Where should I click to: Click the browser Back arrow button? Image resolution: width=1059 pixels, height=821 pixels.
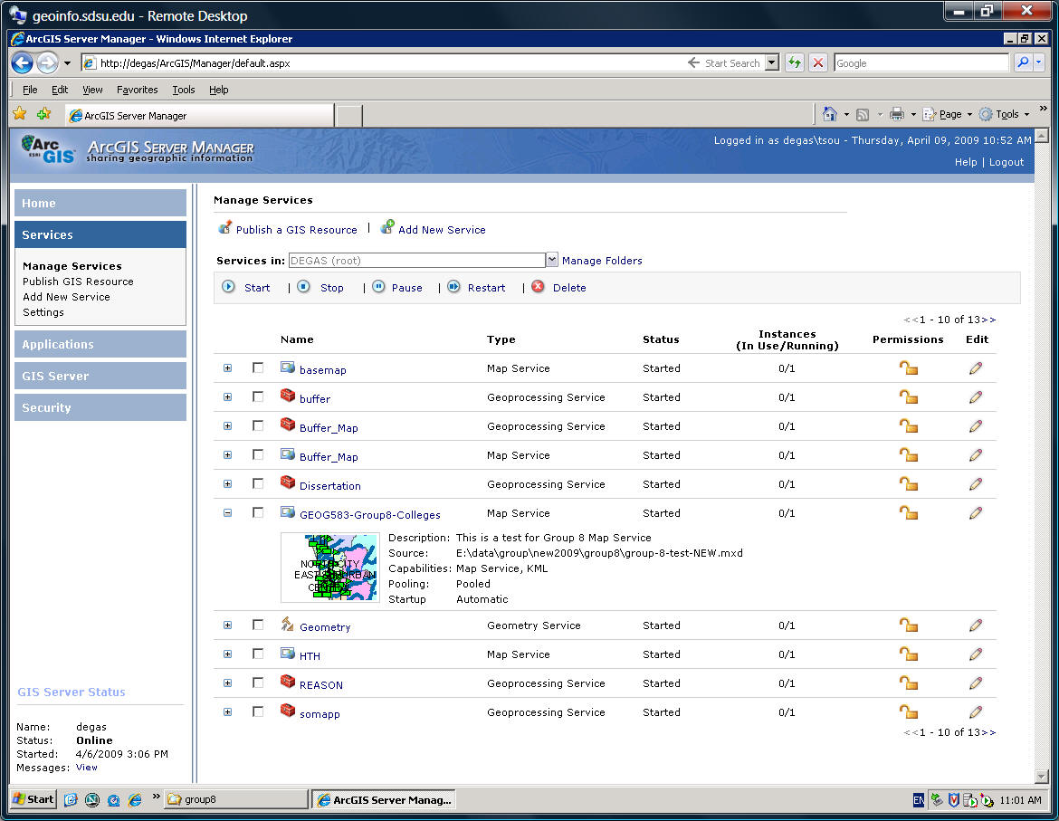click(x=23, y=62)
